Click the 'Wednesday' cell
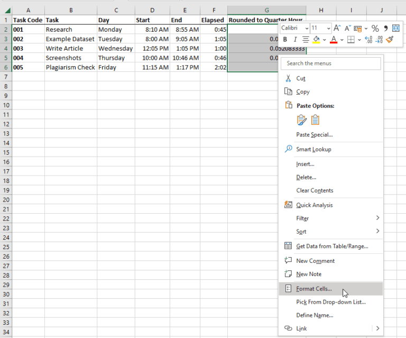 click(116, 49)
